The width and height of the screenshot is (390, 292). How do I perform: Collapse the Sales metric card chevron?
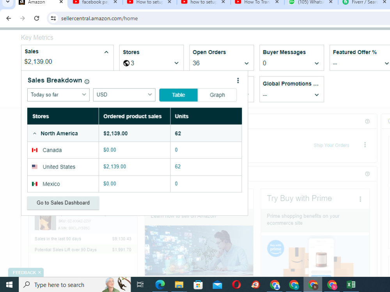coord(106,52)
